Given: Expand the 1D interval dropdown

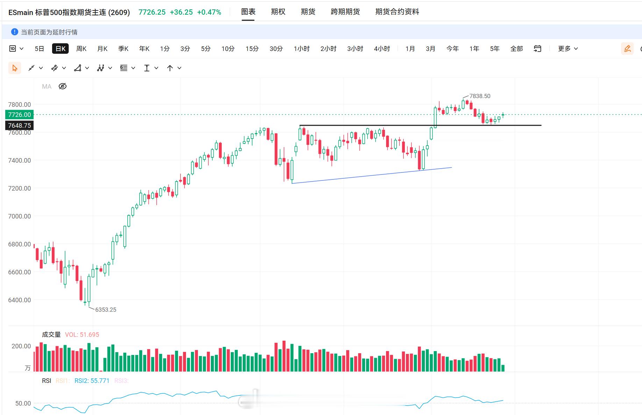Looking at the screenshot, I should [x=16, y=49].
